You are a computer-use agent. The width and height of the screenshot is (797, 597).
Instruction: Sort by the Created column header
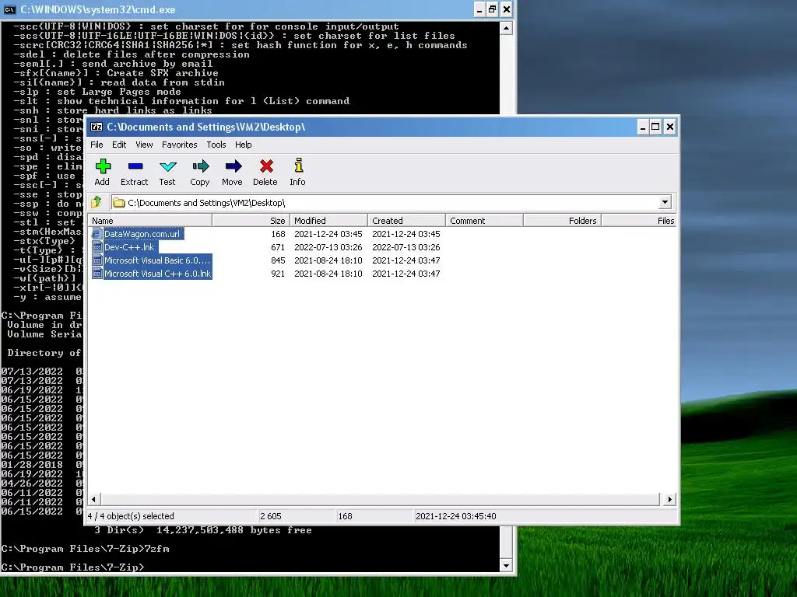click(406, 220)
